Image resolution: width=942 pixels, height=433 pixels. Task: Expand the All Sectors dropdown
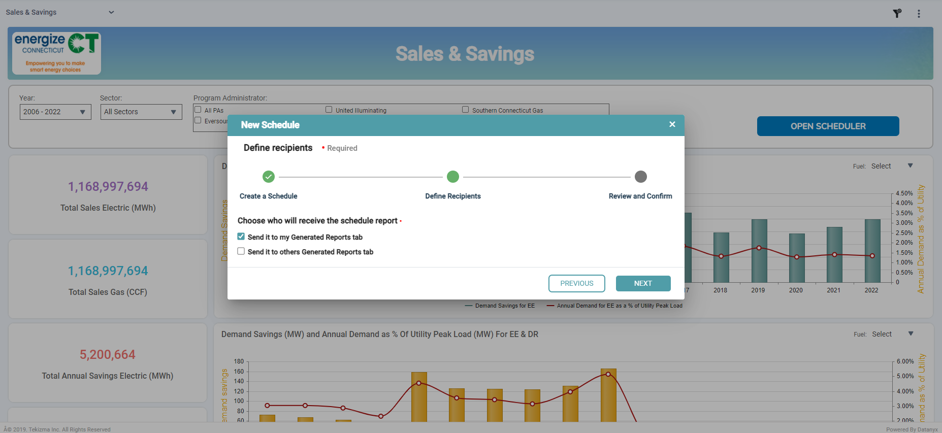[x=141, y=112]
